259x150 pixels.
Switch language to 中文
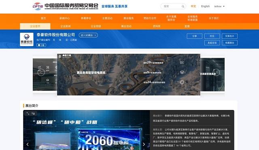point(193,6)
